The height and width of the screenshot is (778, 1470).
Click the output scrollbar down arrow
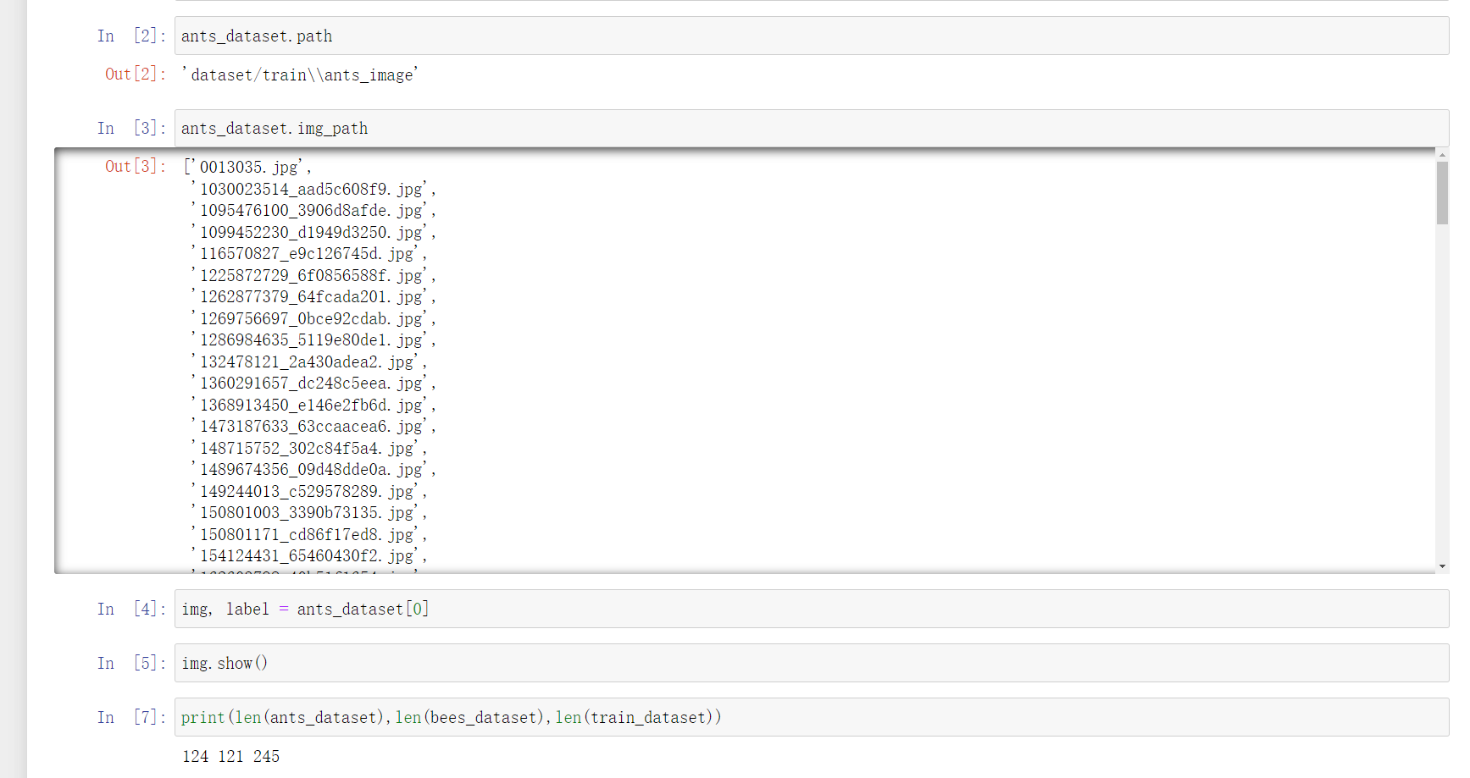(x=1442, y=566)
